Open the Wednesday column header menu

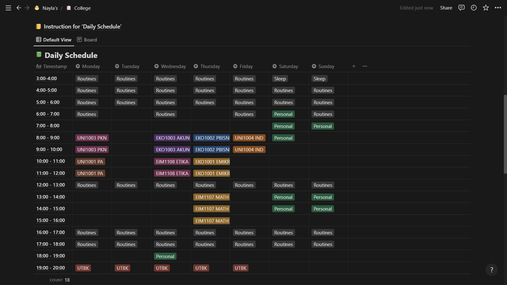pos(171,66)
